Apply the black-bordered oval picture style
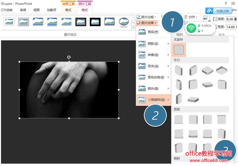 124,22
